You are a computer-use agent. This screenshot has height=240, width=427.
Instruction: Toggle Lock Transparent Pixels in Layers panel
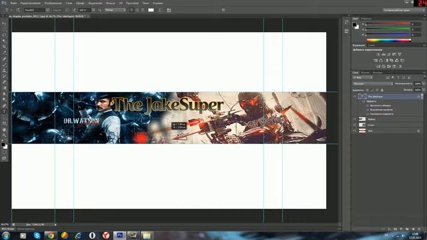pyautogui.click(x=367, y=90)
